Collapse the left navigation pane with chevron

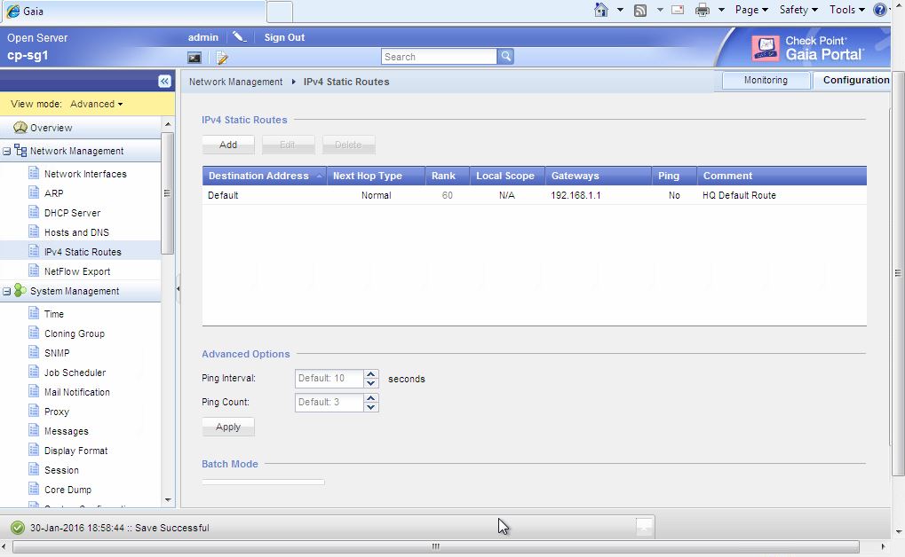click(x=164, y=81)
